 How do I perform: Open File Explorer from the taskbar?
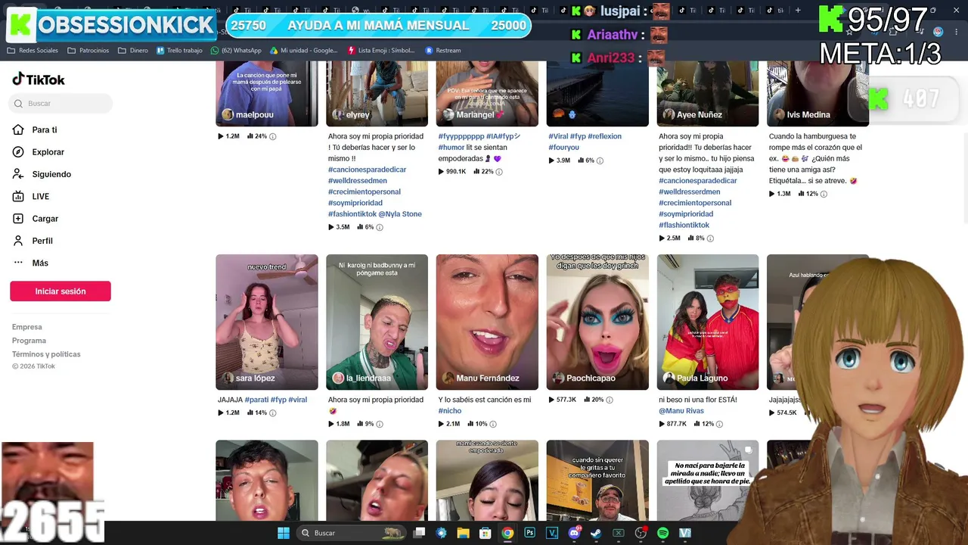coord(464,533)
